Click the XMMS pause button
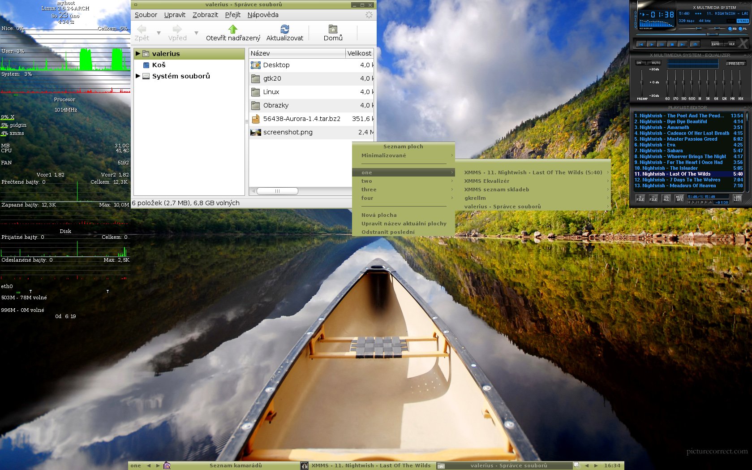The image size is (752, 470). pos(661,44)
